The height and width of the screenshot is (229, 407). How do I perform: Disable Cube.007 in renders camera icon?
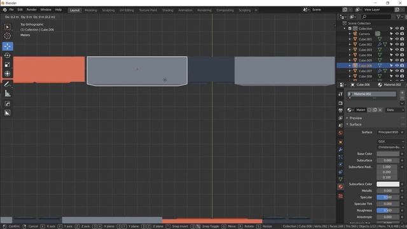[x=402, y=71]
